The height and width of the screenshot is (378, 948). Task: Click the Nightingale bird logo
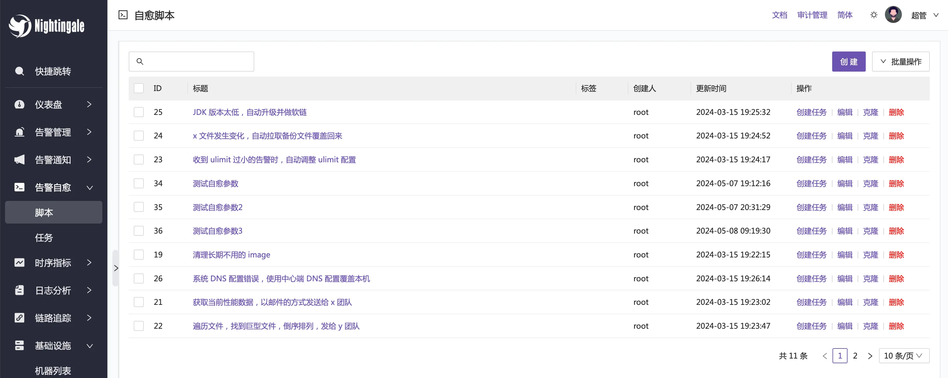20,26
